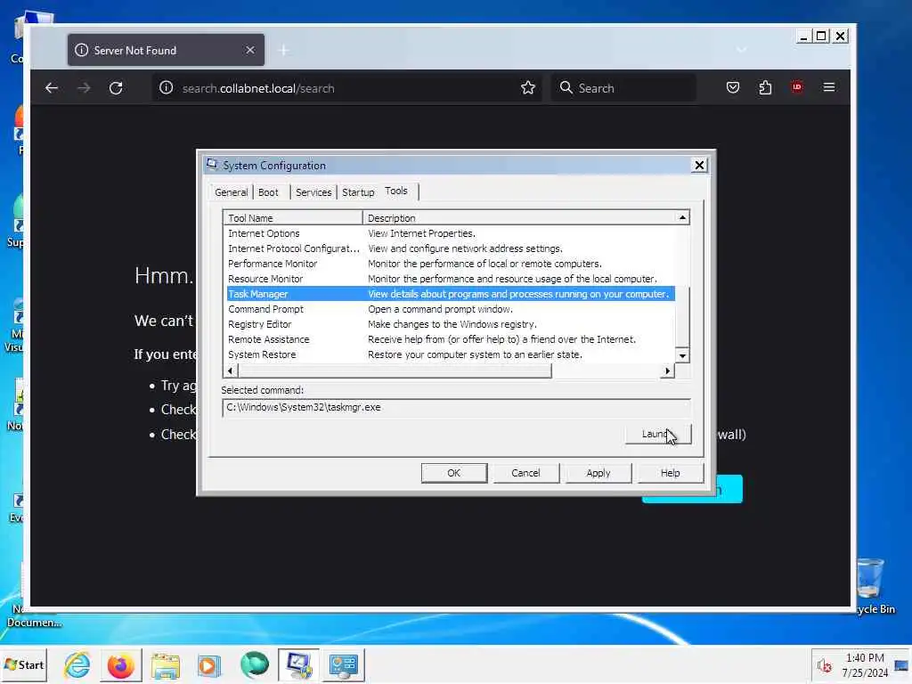Select the Remote Assistance tool row

tap(450, 339)
